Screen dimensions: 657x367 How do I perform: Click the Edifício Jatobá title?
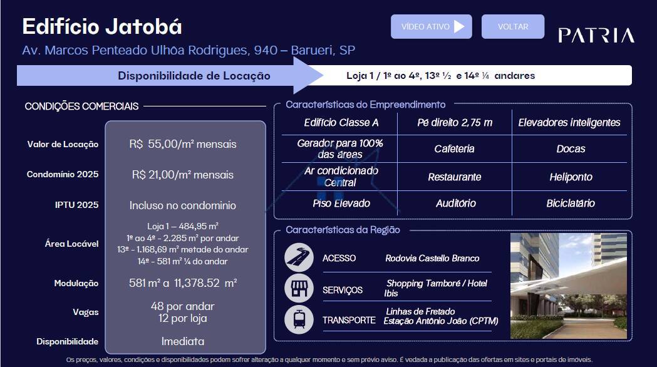click(102, 26)
